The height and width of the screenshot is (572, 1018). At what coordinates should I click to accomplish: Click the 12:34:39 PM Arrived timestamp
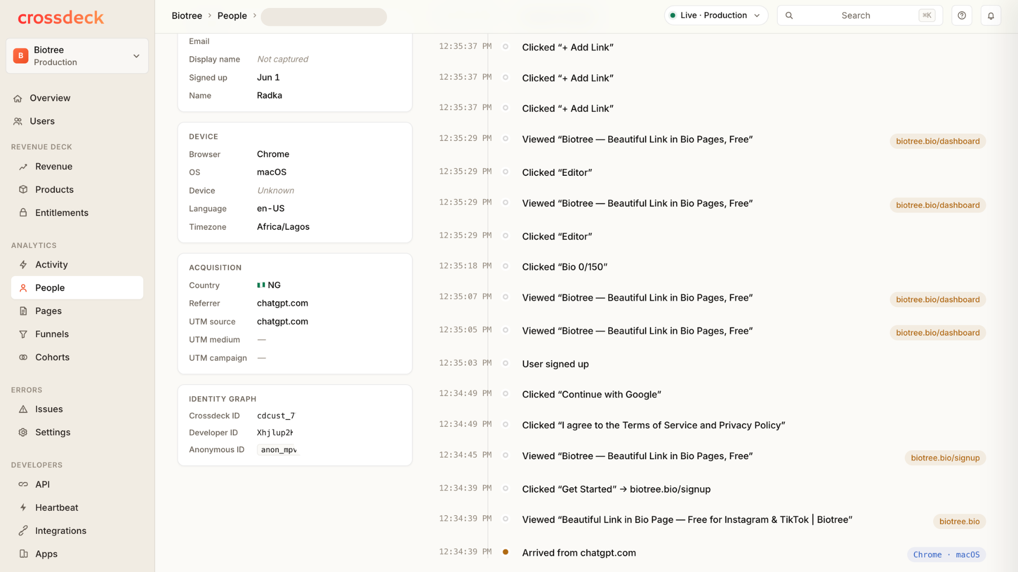tap(465, 552)
